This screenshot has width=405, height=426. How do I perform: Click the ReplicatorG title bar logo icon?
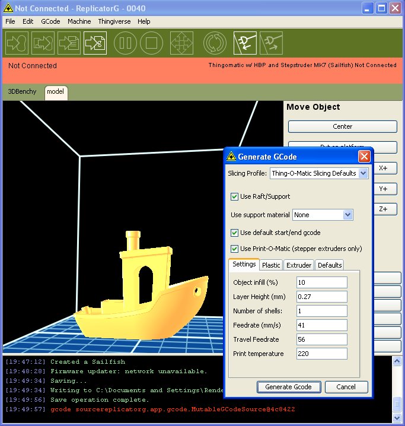[x=8, y=8]
